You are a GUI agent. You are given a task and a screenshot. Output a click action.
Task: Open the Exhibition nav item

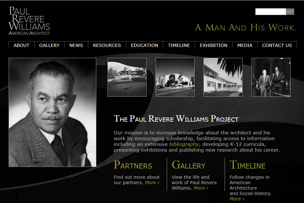pos(213,45)
